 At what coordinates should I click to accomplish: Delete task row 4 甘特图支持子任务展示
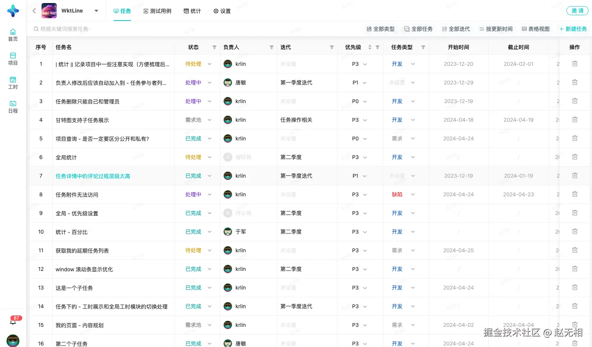click(x=575, y=119)
